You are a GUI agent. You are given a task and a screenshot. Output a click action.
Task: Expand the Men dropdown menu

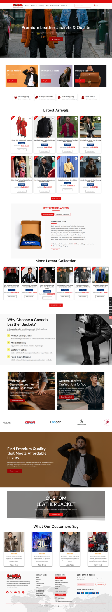coord(27,6)
